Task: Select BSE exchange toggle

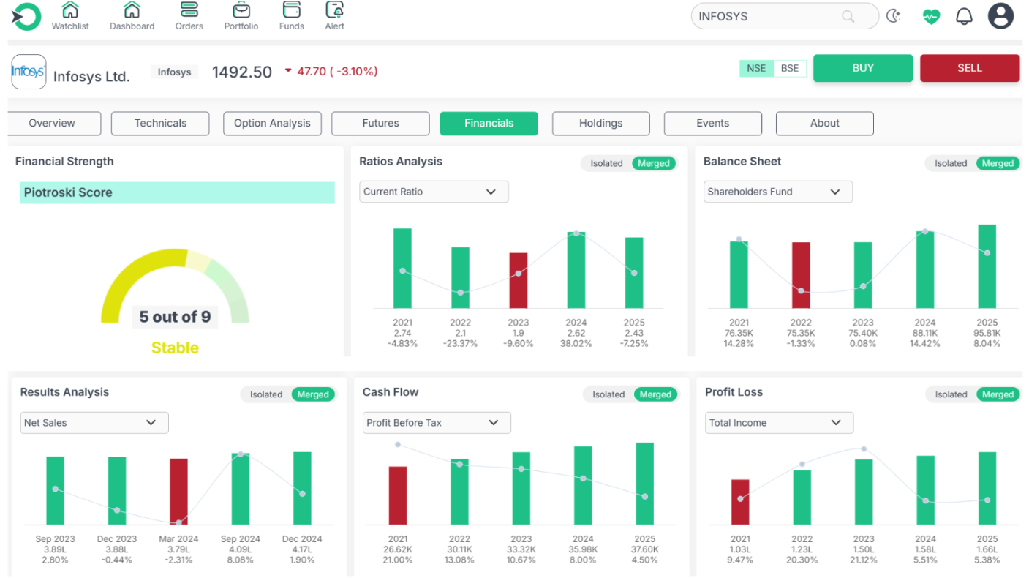Action: pos(790,68)
